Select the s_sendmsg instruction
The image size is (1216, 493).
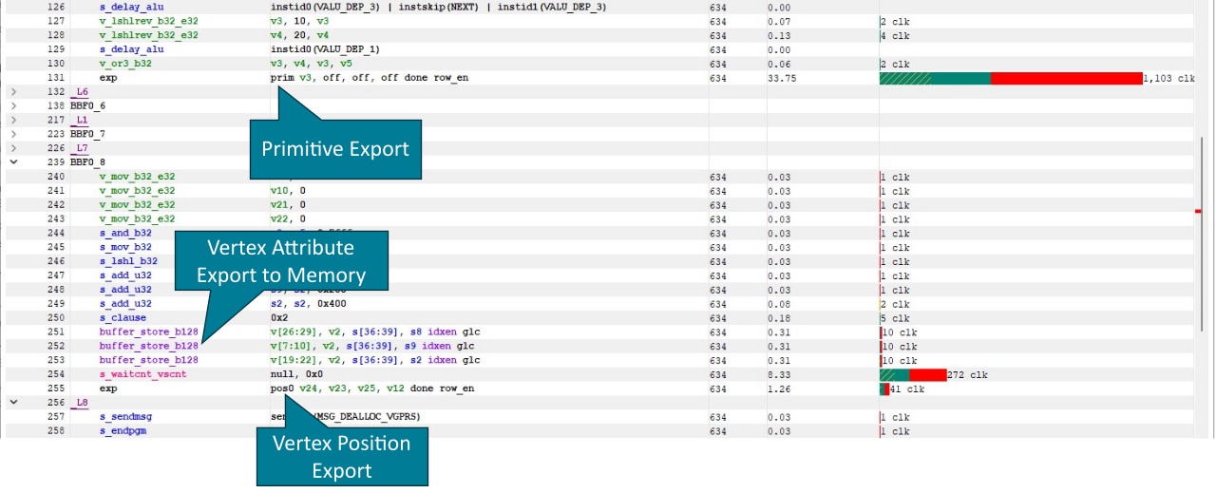point(125,417)
